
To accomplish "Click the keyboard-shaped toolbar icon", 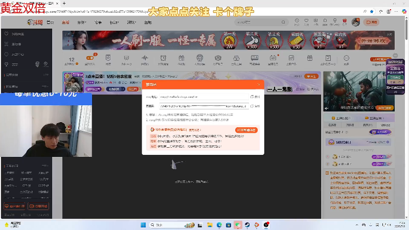I will (255, 58).
